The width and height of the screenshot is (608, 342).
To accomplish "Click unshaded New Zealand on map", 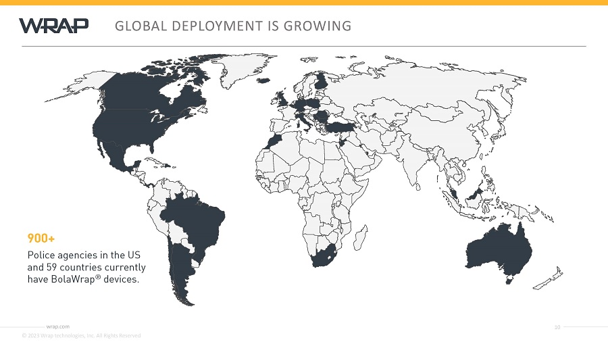I will [550, 279].
